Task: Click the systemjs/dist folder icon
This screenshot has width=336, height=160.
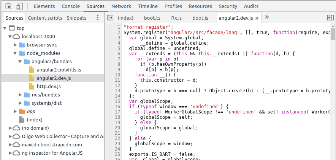Action: click(x=27, y=103)
